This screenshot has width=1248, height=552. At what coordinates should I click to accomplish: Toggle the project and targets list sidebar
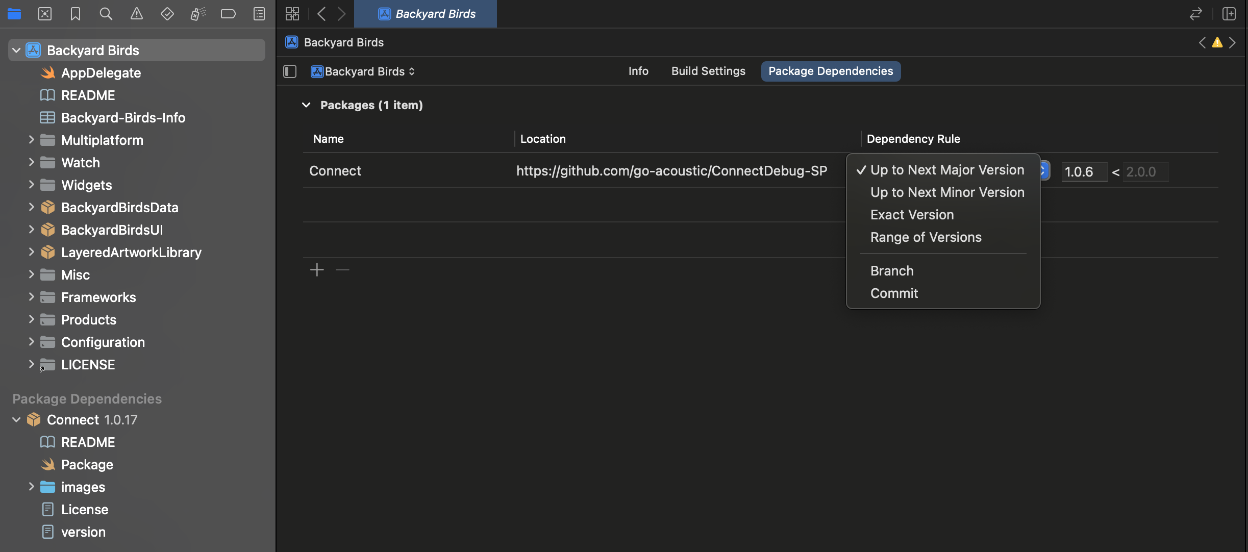290,71
